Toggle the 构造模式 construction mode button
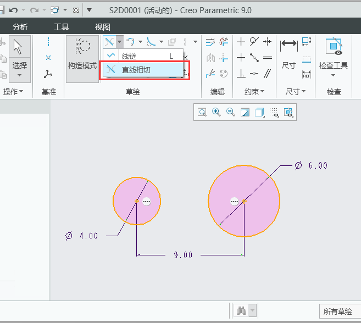This screenshot has width=361, height=323. point(82,59)
